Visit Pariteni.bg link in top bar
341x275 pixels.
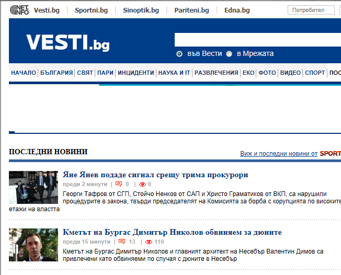tap(191, 10)
